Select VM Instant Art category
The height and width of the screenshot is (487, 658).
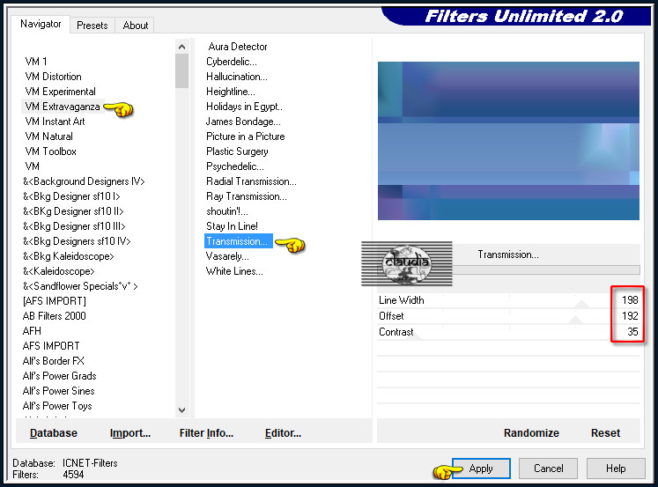coord(55,122)
